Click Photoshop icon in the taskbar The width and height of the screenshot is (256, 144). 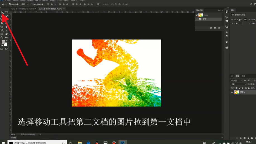123,142
